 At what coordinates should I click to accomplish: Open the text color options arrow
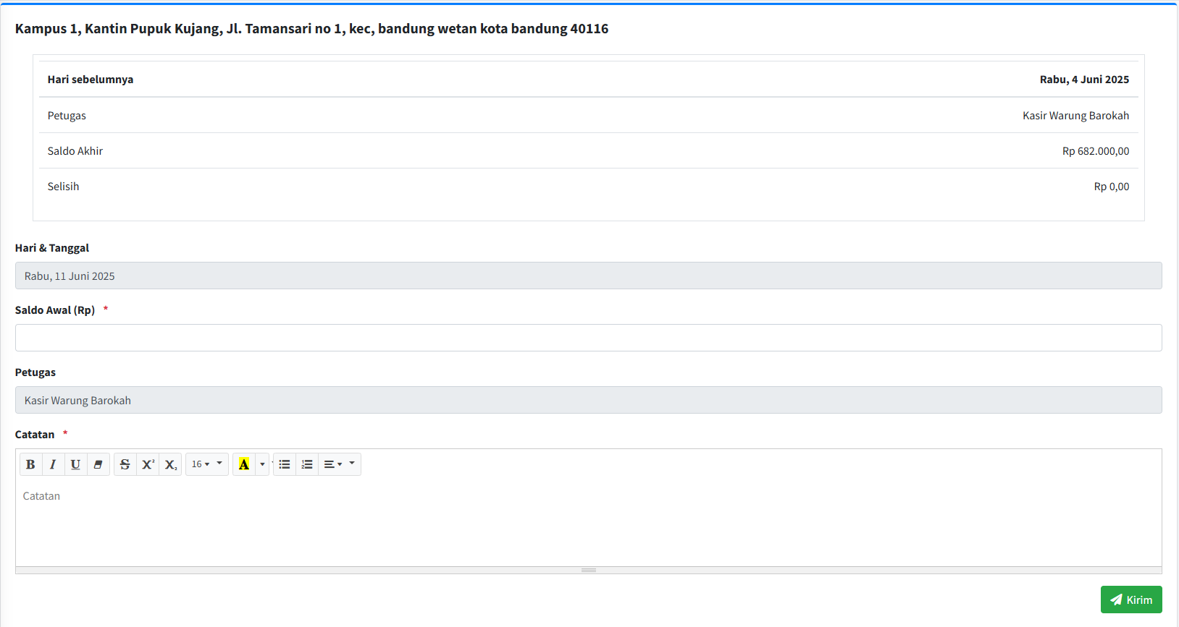pyautogui.click(x=262, y=464)
